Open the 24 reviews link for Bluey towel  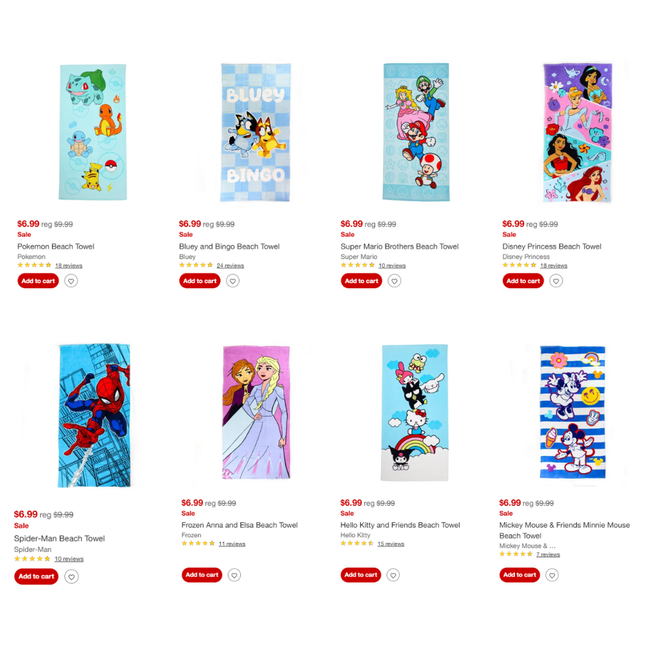230,266
